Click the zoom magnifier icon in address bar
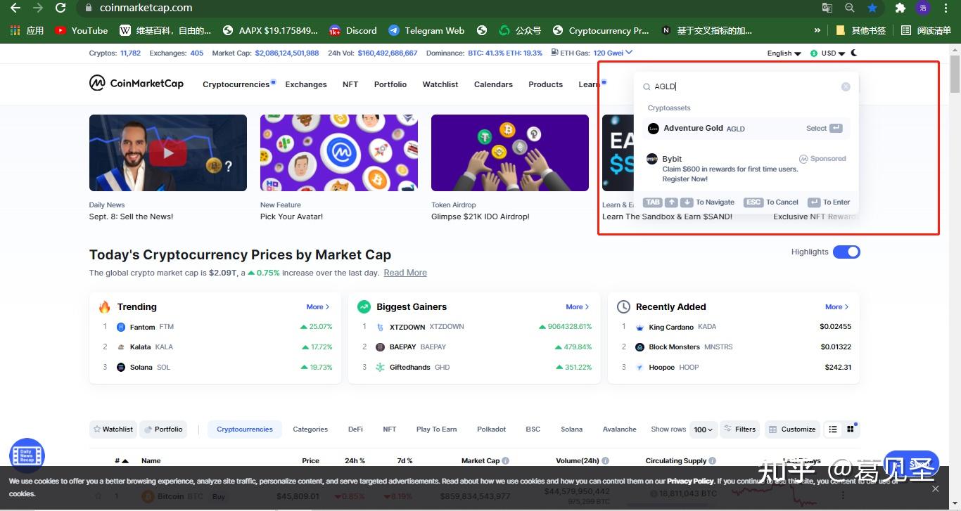This screenshot has height=511, width=961. [850, 8]
